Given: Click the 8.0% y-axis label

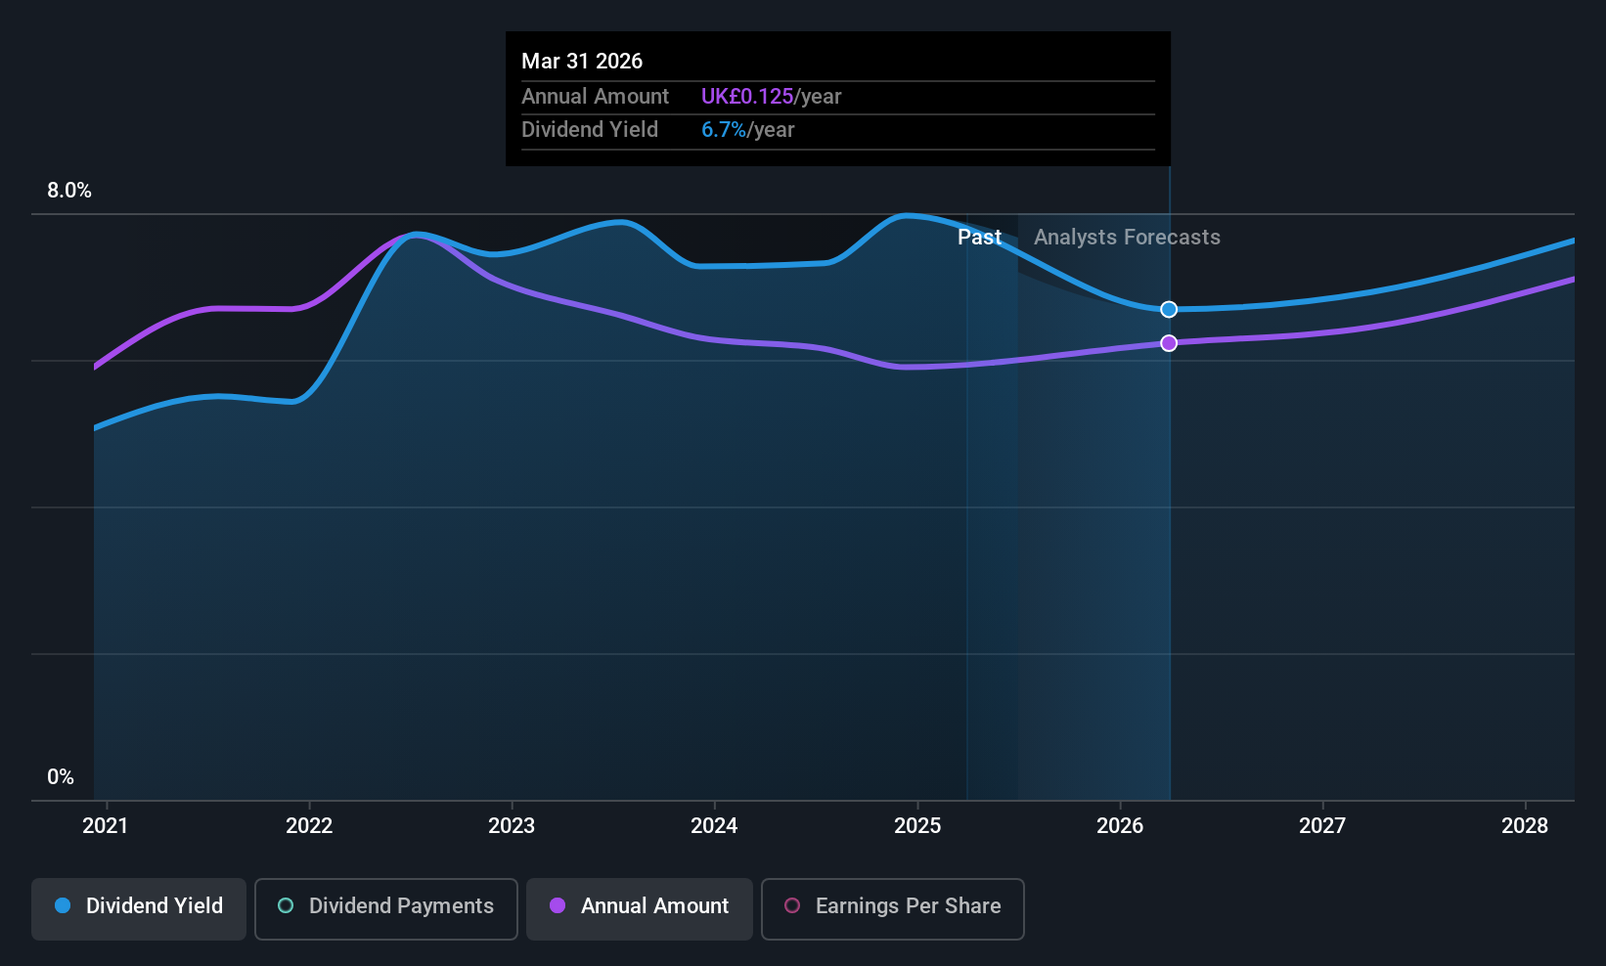Looking at the screenshot, I should coord(69,191).
